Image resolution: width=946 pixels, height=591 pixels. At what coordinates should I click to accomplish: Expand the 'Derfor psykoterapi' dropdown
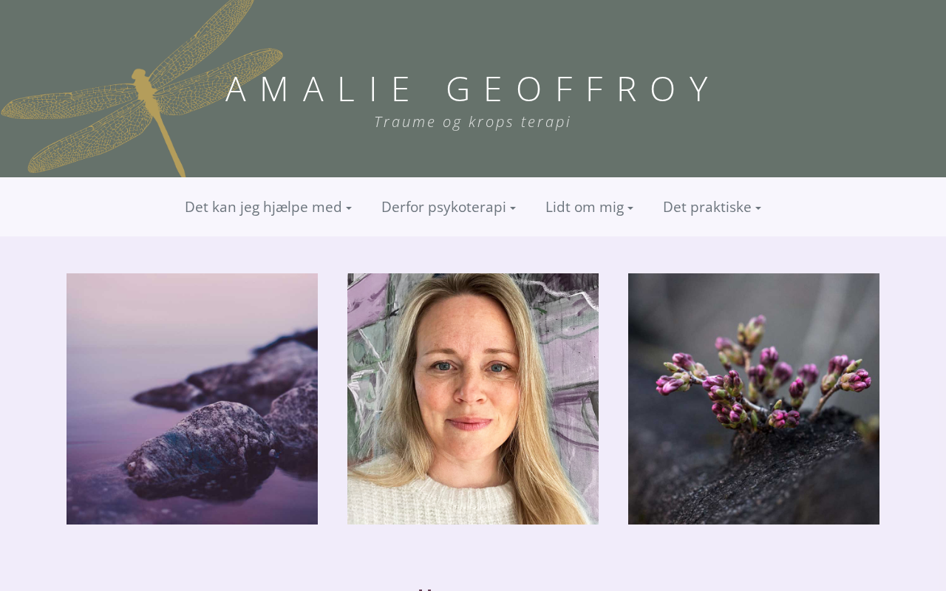pyautogui.click(x=449, y=207)
